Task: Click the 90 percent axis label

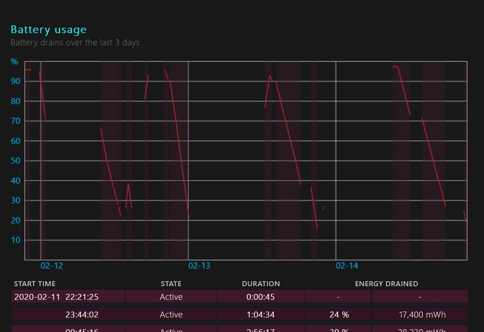Action: coord(15,81)
